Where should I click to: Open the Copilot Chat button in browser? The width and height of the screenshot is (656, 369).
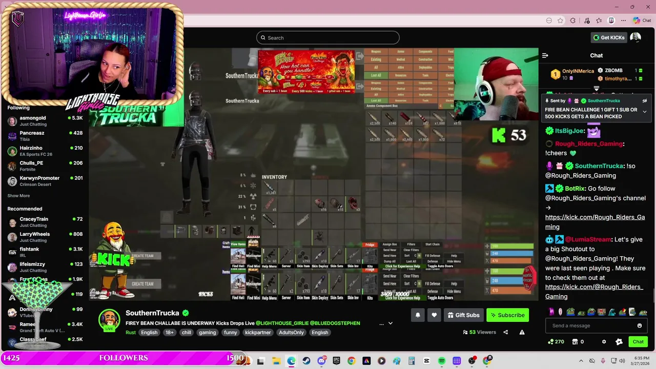[643, 20]
